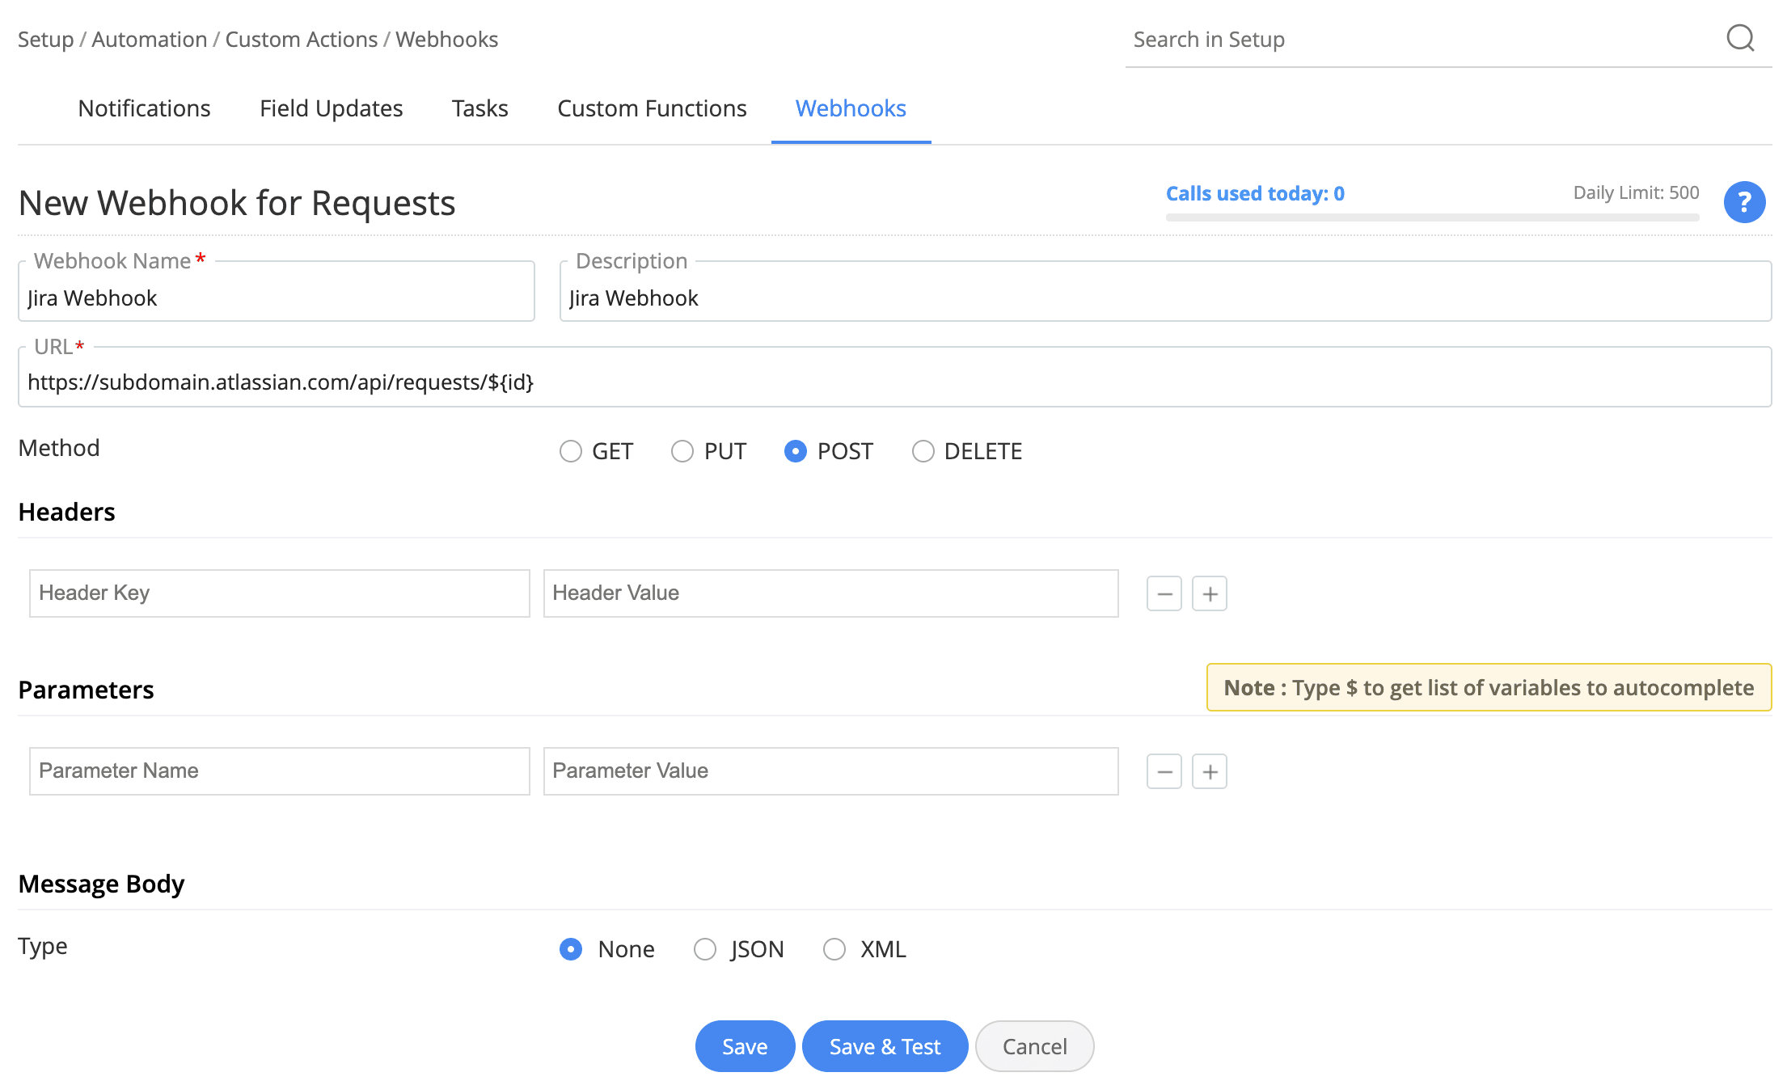Add parameter row with plus icon
This screenshot has width=1787, height=1085.
[x=1210, y=772]
